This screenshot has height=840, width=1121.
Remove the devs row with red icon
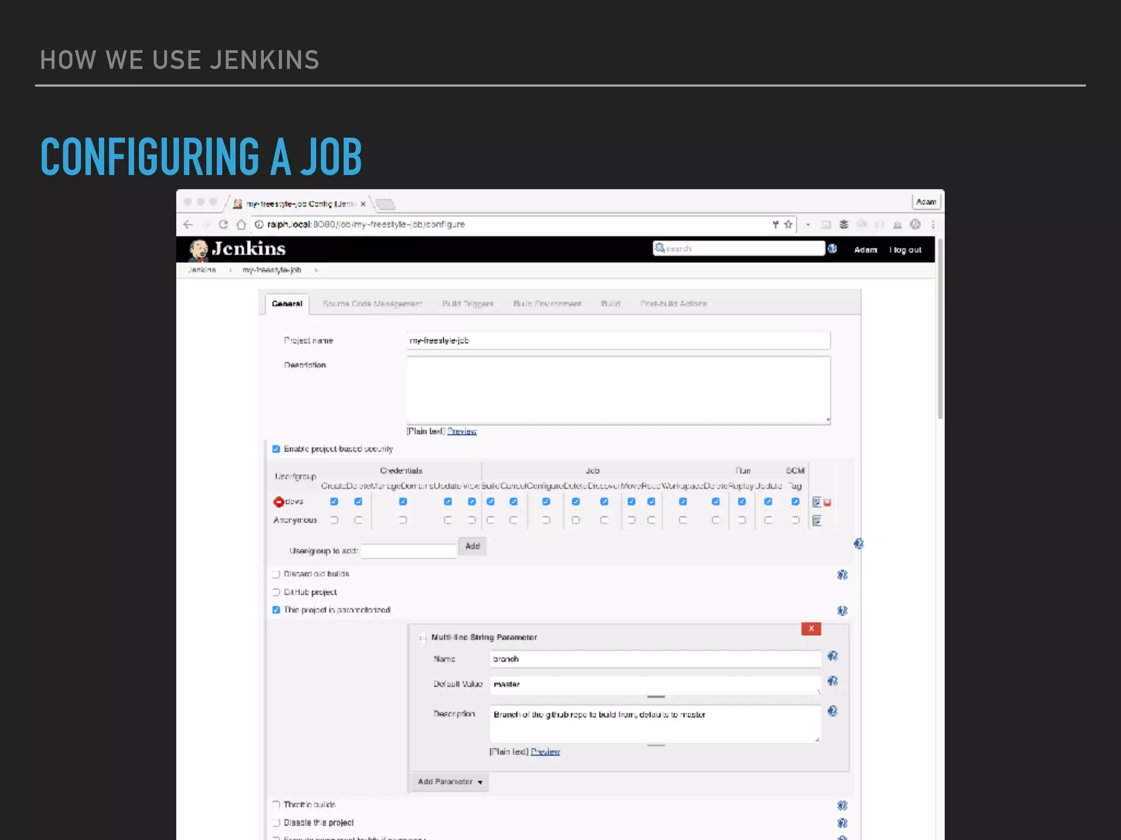click(827, 502)
